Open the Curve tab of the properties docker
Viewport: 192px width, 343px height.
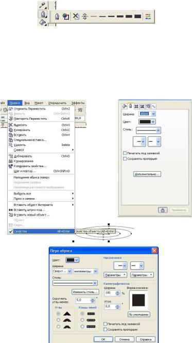click(x=153, y=106)
